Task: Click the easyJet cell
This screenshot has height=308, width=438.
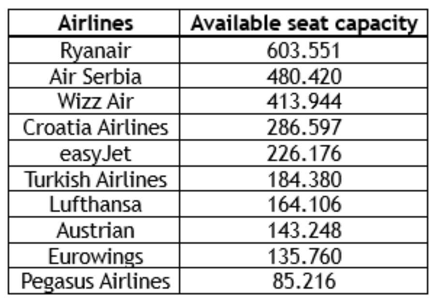Action: [x=95, y=153]
